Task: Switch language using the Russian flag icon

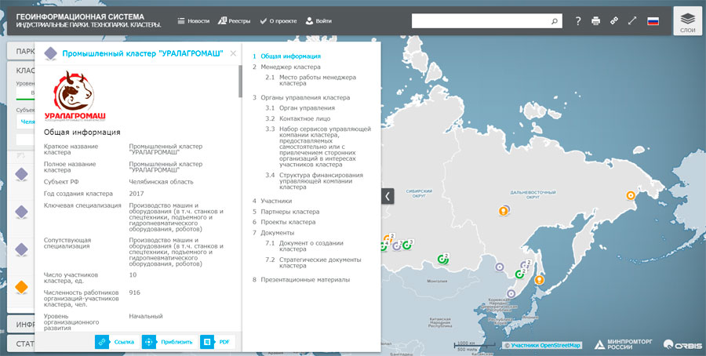Action: point(653,21)
